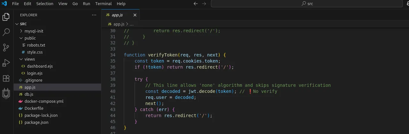Viewport: 409px width, 134px height.
Task: Click the VS Code logo icon
Action: (4, 4)
